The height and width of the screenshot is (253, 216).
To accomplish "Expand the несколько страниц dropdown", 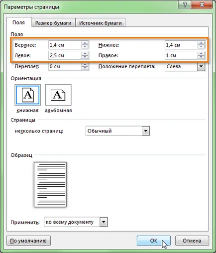I will pos(146,131).
